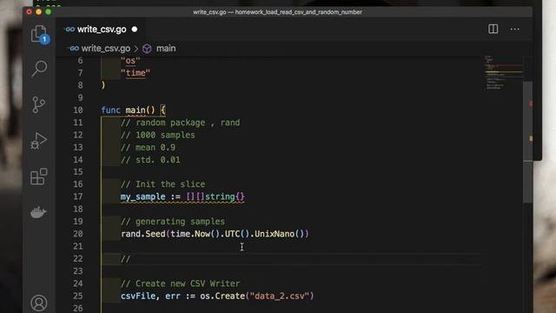Select the write_csv.go editor tab

point(101,30)
